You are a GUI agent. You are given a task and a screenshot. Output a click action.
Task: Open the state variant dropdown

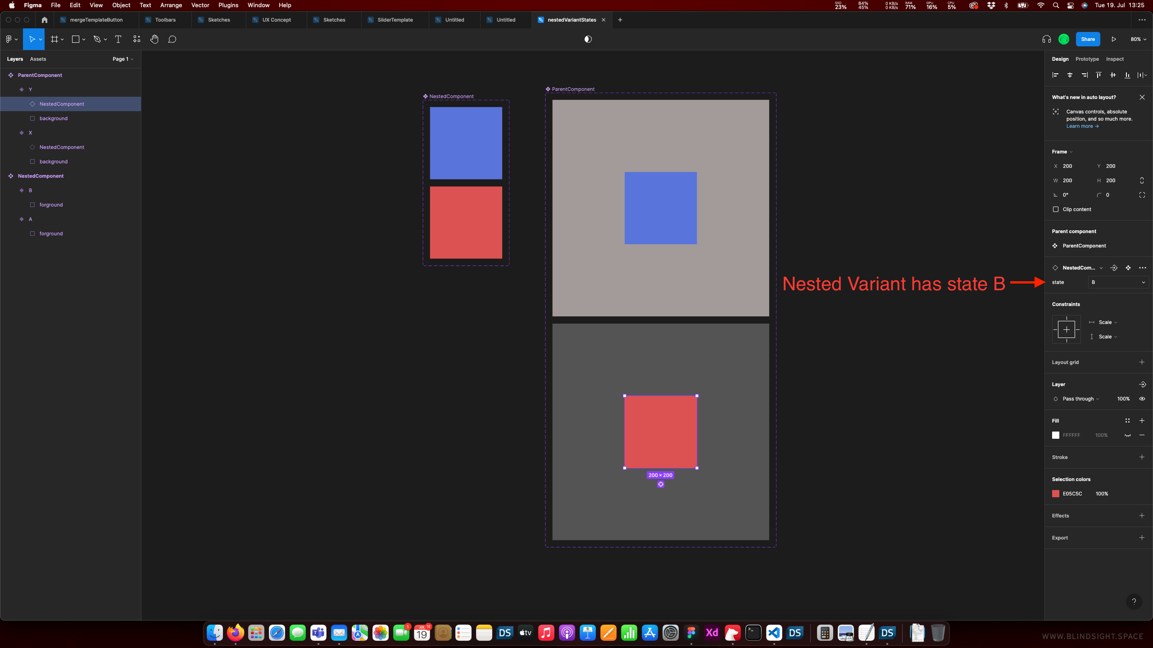tap(1118, 282)
